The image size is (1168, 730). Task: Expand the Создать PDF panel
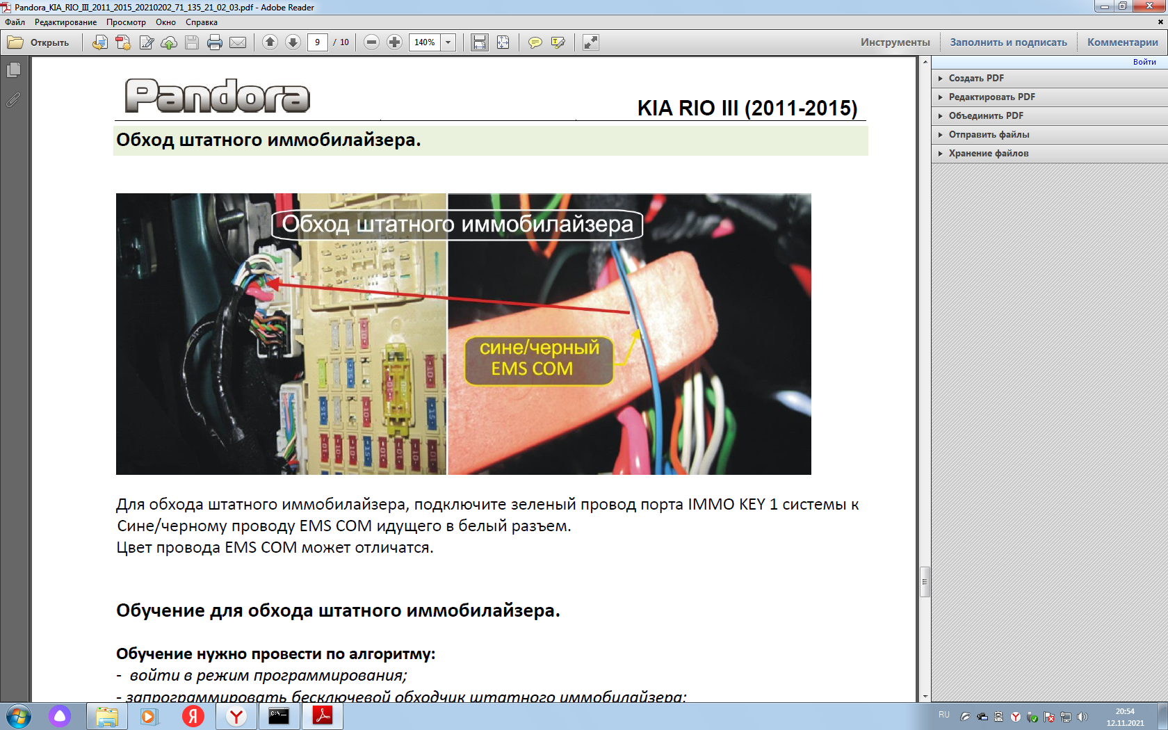[976, 78]
